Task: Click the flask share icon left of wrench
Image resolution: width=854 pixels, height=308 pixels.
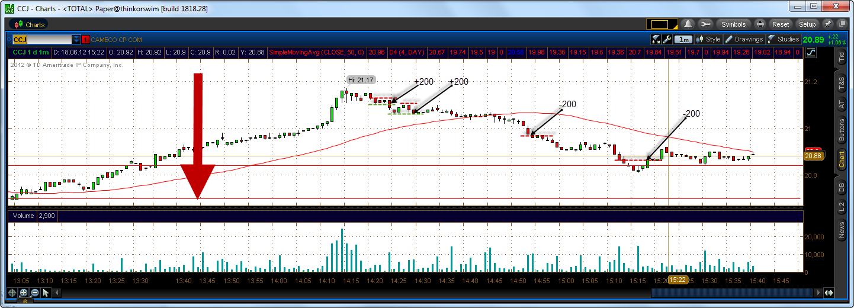Action: point(656,40)
